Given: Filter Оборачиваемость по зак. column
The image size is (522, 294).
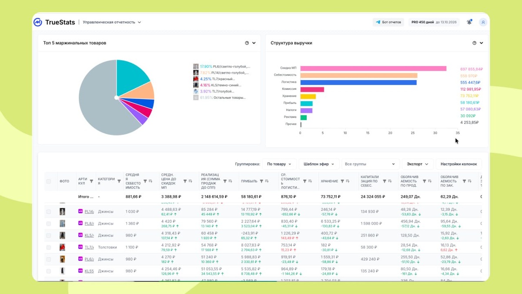Looking at the screenshot, I should [x=464, y=181].
